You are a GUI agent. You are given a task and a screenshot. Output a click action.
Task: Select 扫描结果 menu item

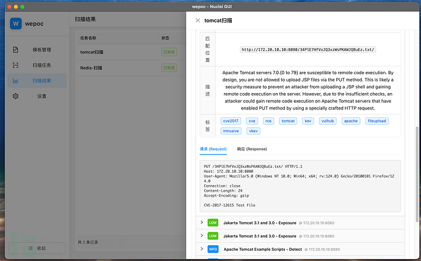pyautogui.click(x=37, y=80)
